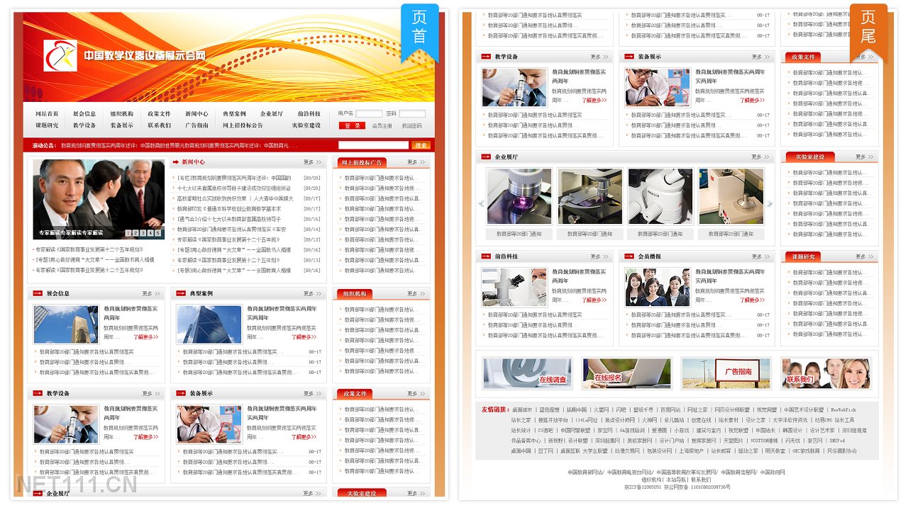
Task: Click the orange 搜索 search button
Action: pyautogui.click(x=421, y=145)
